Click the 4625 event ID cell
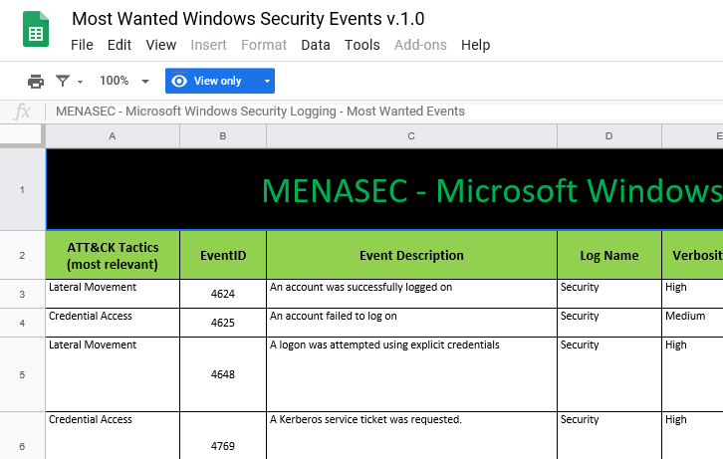 223,323
